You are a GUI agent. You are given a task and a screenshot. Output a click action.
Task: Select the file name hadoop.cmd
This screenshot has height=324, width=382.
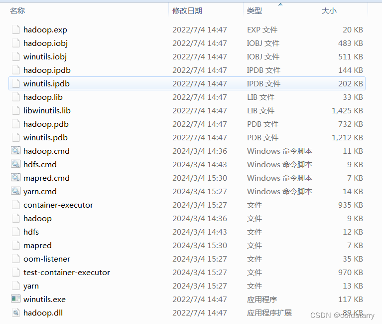click(46, 151)
